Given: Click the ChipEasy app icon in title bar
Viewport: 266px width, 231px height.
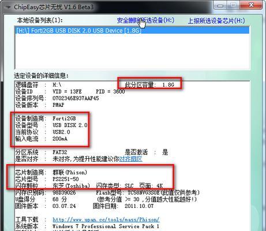Looking at the screenshot, I should pos(8,8).
